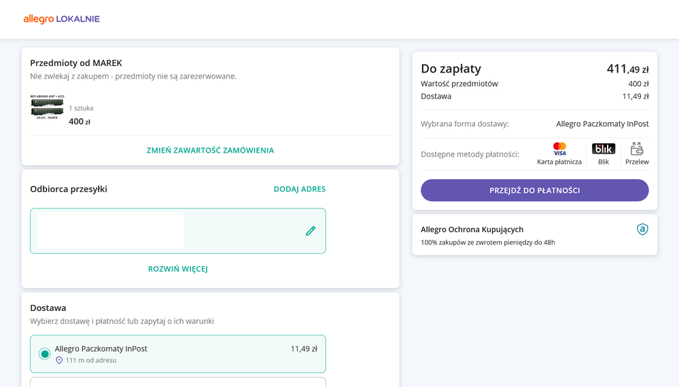
Task: Click the Karta płatnicza label
Action: pos(559,162)
